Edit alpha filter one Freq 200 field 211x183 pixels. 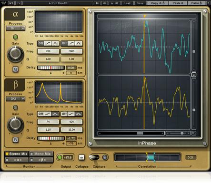pos(48,51)
